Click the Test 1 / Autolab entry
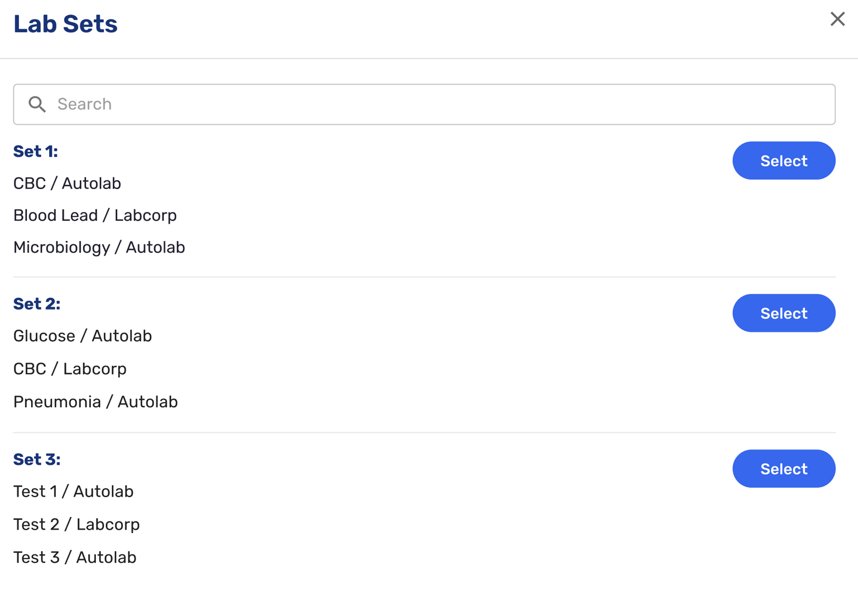The width and height of the screenshot is (858, 589). coord(74,491)
